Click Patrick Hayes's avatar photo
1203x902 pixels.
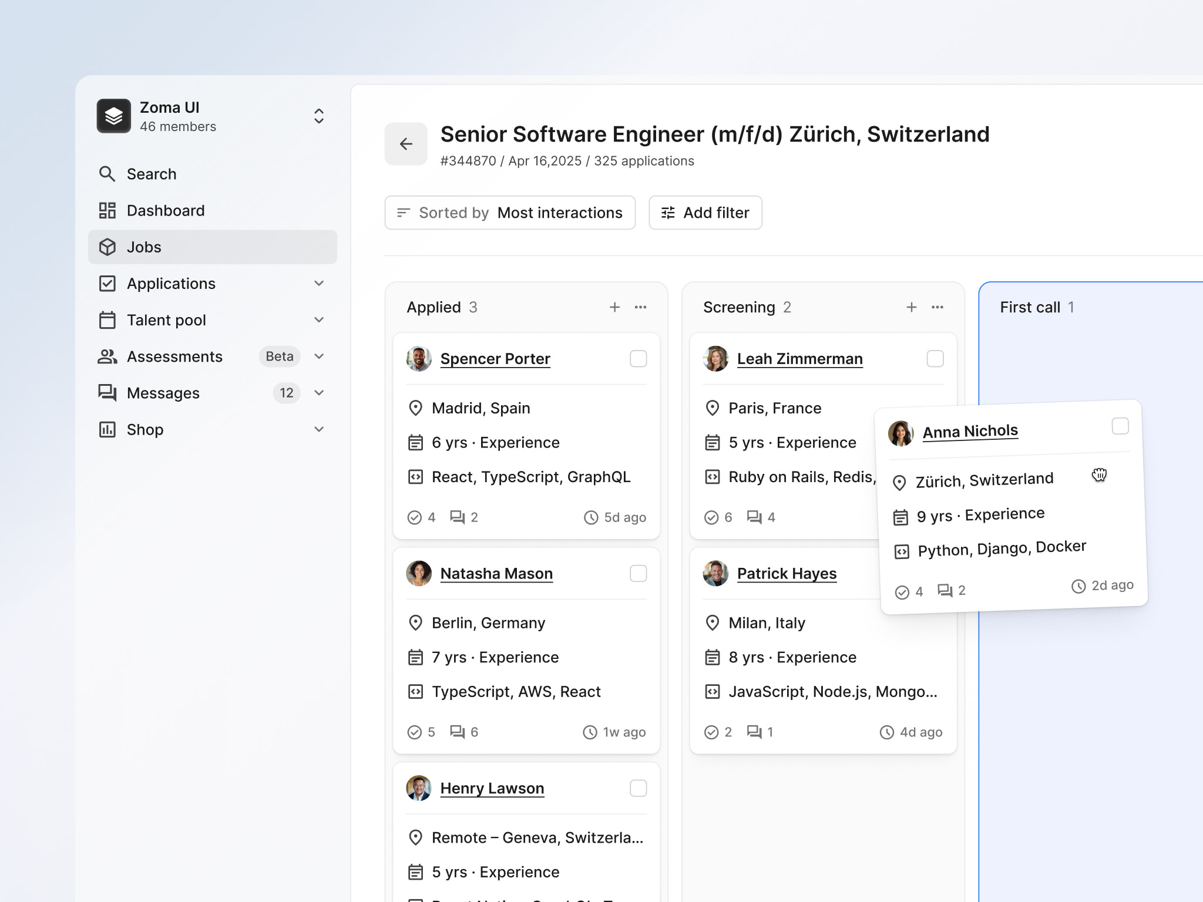click(715, 574)
